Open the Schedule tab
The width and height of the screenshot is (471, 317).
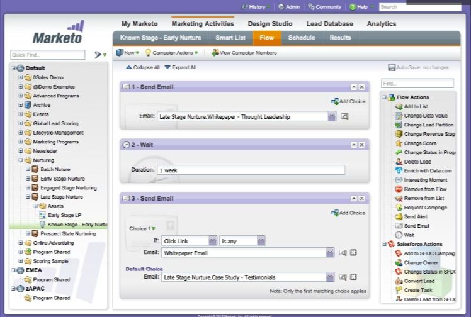[x=302, y=38]
